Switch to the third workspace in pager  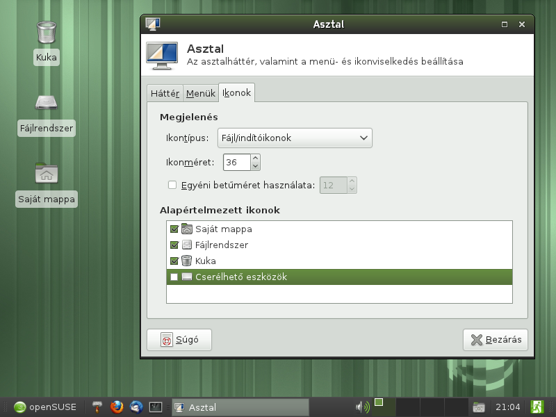point(432,407)
